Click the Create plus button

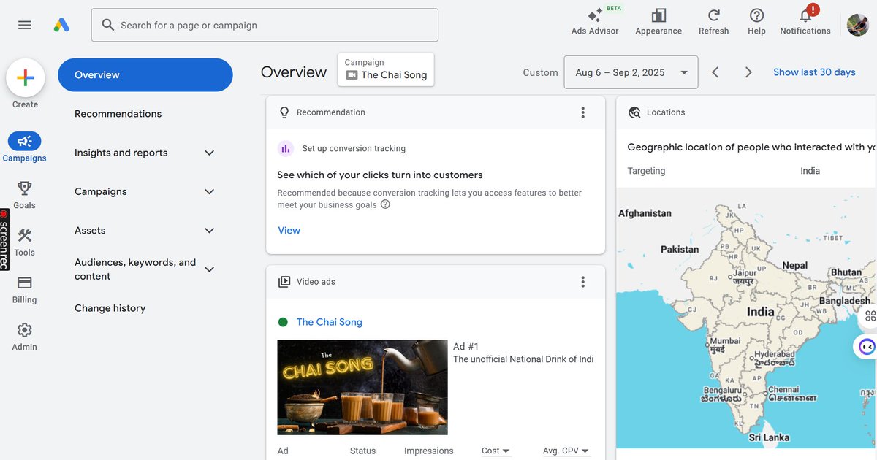(x=25, y=78)
